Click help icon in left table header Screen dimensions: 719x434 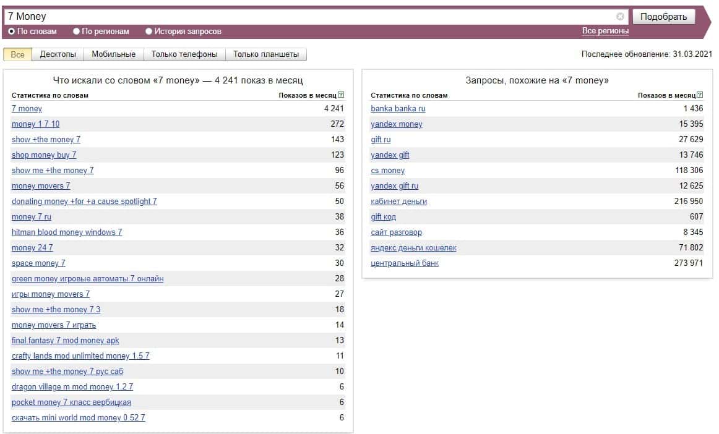pos(341,95)
